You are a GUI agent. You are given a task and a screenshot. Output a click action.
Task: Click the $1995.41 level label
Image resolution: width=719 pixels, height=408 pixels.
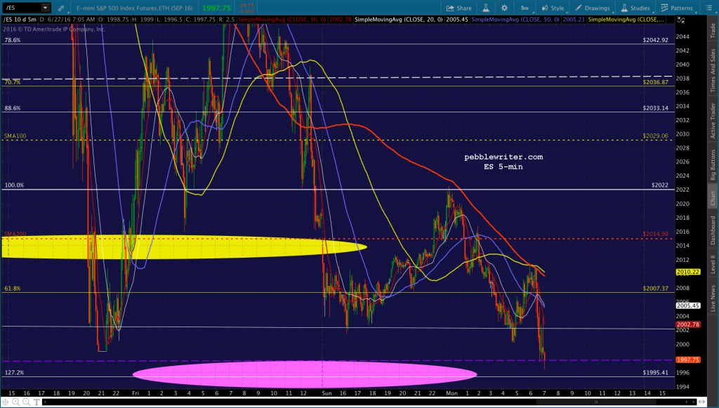655,372
